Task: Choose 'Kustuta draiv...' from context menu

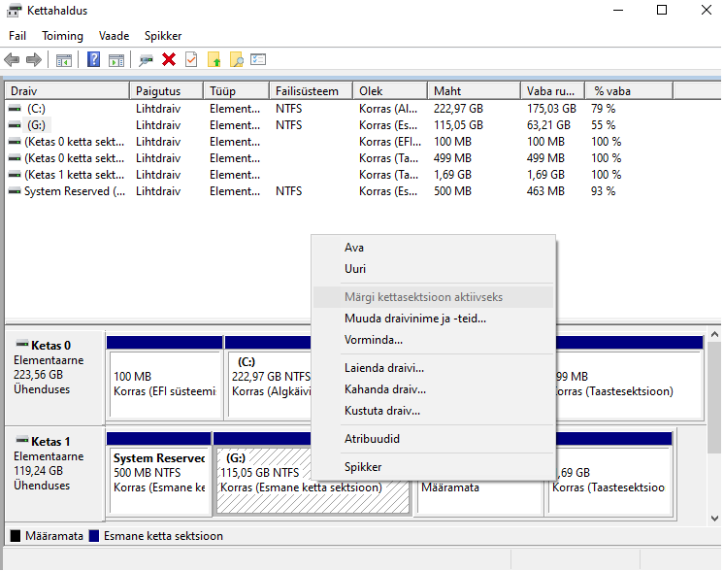Action: pyautogui.click(x=382, y=411)
